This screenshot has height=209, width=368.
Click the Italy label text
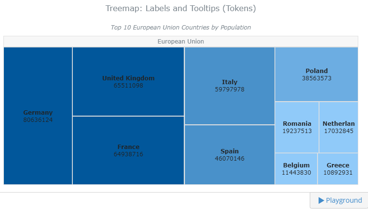[230, 82]
